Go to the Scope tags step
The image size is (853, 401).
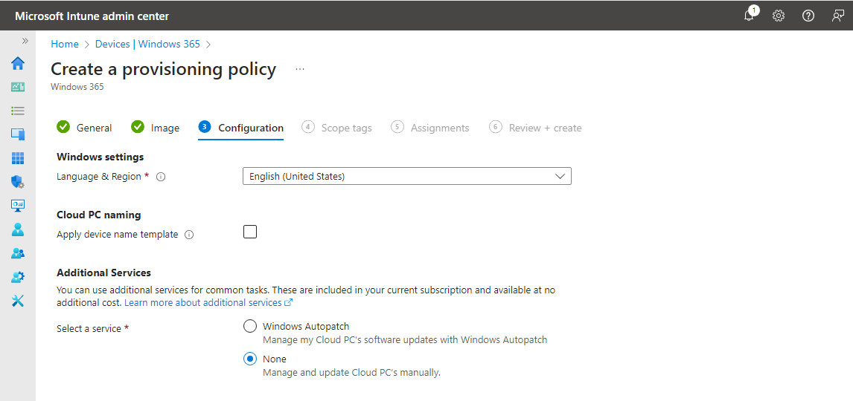(x=336, y=128)
